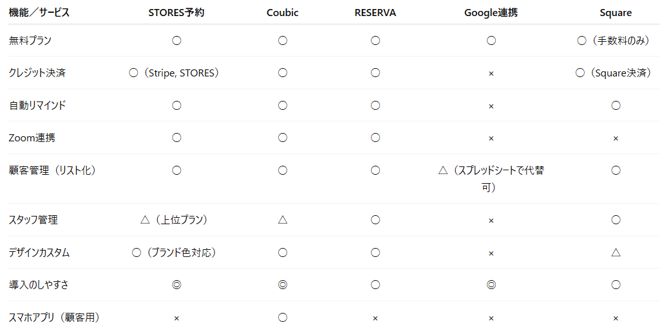
Task: Select the ○（Square決済） cell
Action: [x=615, y=73]
